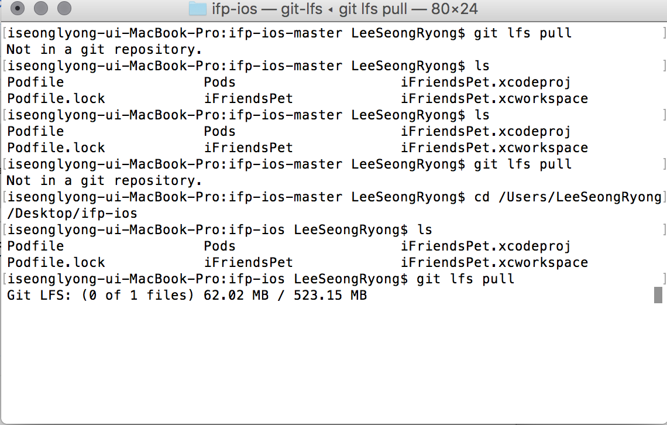Click the terminal cursor block after LFS progress

[658, 295]
